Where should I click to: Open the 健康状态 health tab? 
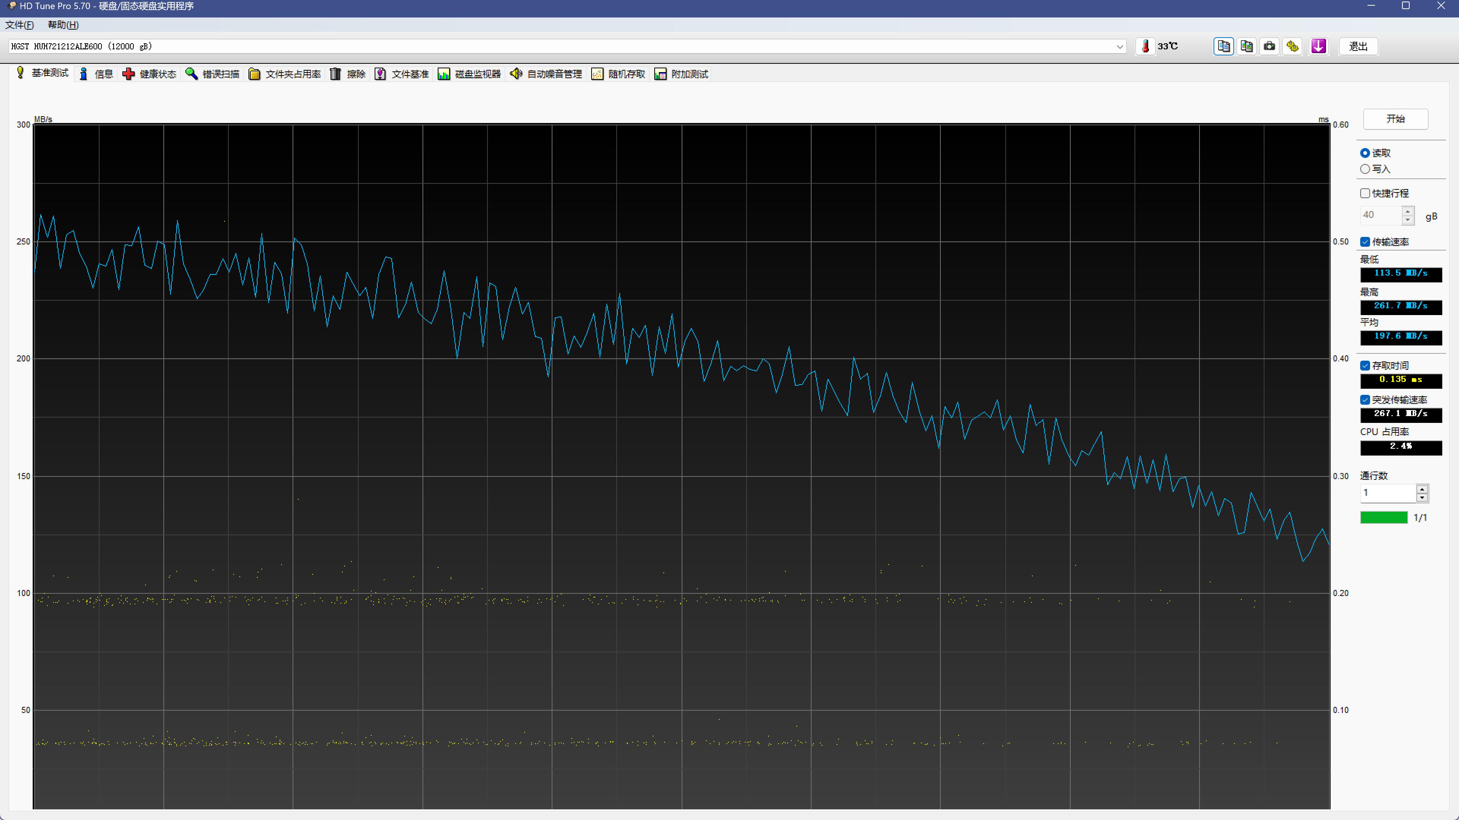click(150, 74)
